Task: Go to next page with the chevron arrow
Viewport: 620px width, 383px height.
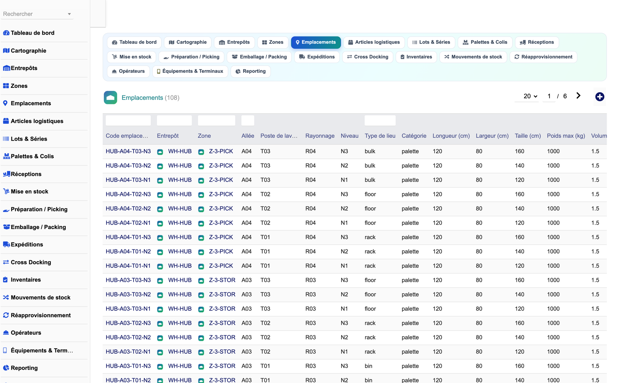Action: 578,96
